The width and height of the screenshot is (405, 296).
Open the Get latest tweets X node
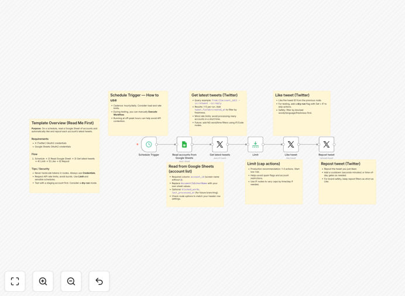click(x=220, y=144)
